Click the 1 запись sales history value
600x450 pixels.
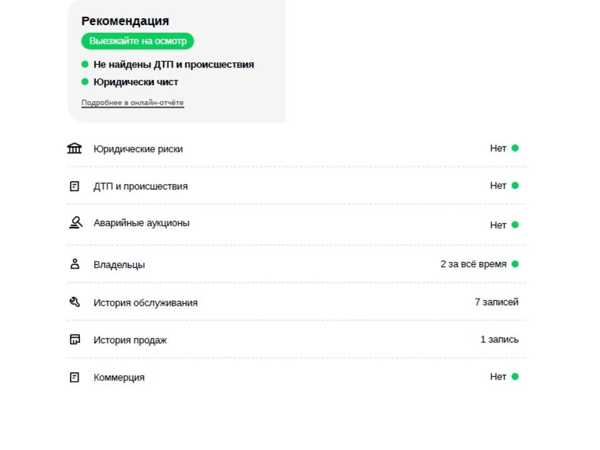pos(499,339)
